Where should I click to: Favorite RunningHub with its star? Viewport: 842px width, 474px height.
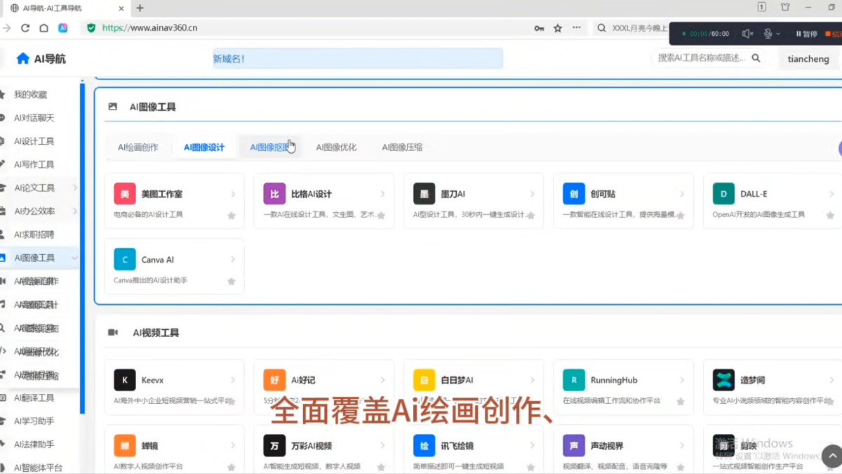click(681, 402)
